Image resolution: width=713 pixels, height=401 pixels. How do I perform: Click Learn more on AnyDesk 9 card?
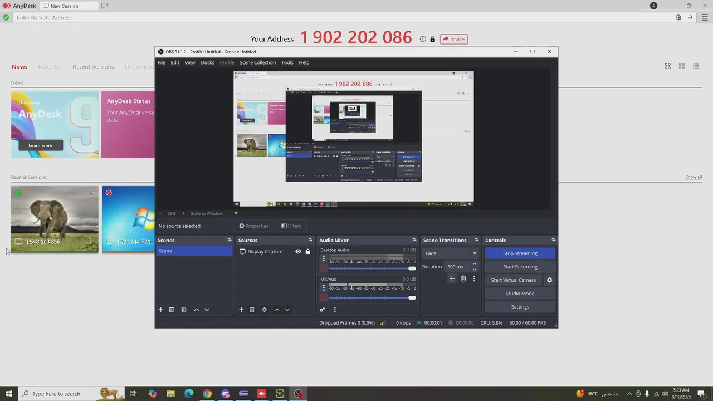click(x=40, y=145)
